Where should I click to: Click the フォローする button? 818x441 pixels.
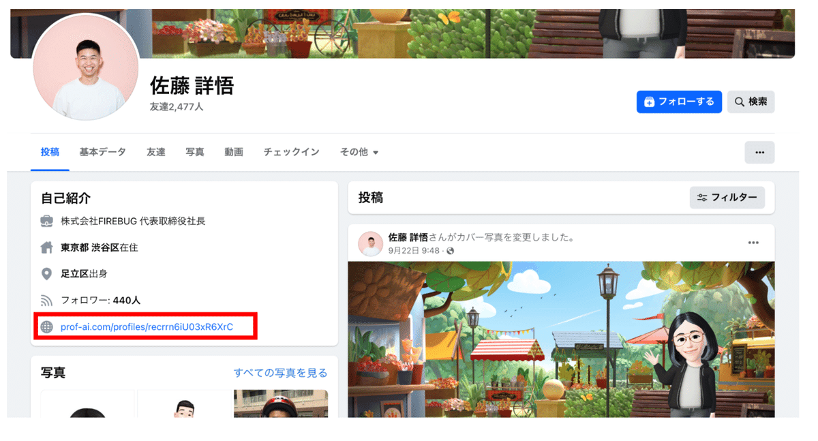point(679,101)
